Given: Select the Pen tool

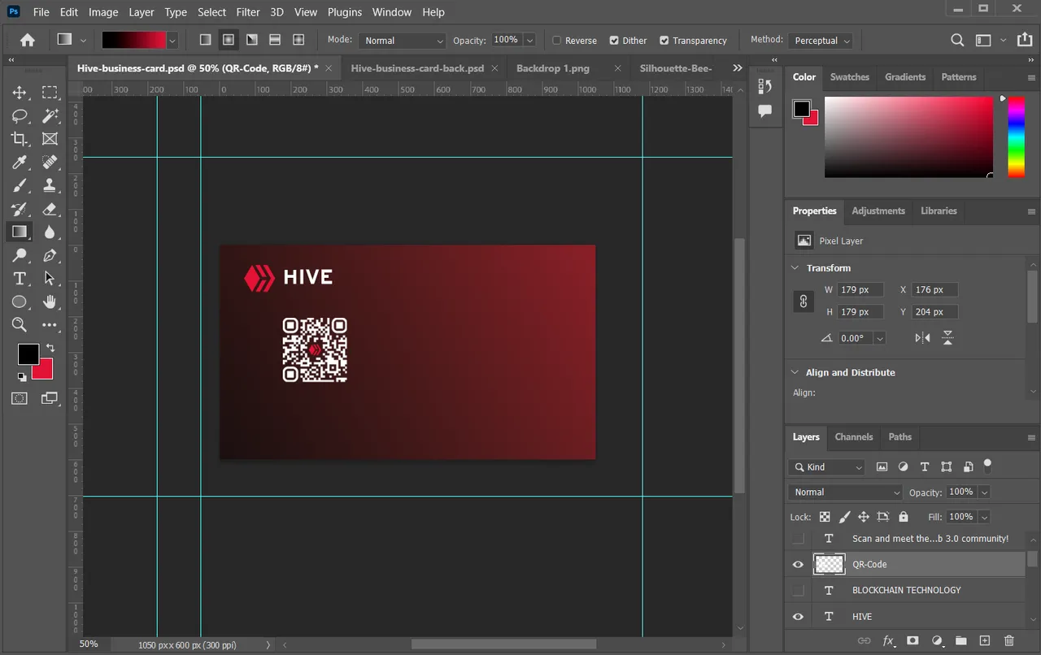Looking at the screenshot, I should [50, 255].
